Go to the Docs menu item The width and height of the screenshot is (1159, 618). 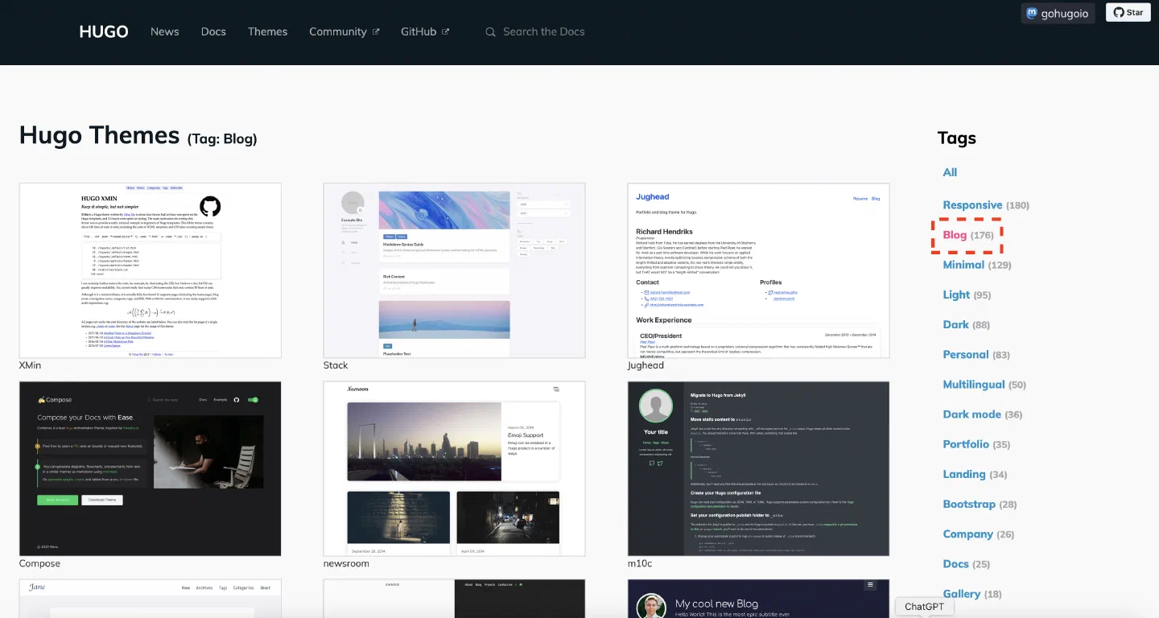point(213,32)
